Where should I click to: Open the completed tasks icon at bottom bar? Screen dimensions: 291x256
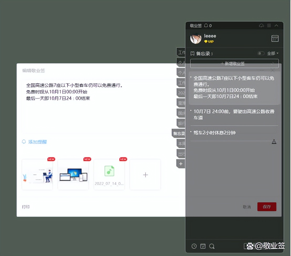203,246
